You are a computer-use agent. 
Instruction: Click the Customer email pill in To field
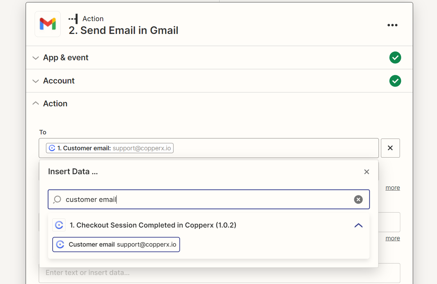[x=110, y=148]
